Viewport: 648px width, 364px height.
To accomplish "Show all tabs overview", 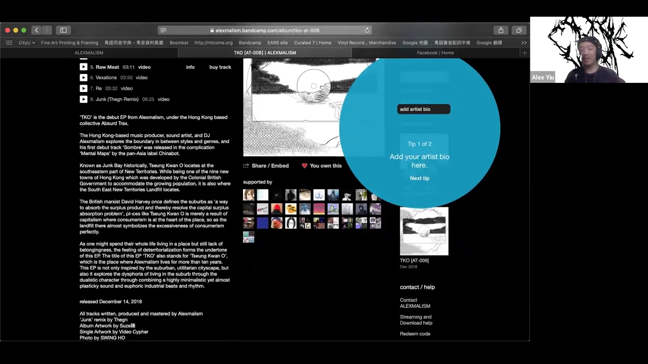I will tap(519, 30).
